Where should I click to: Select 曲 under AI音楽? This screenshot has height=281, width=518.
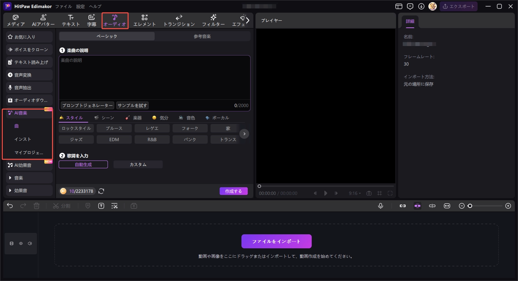pos(17,126)
